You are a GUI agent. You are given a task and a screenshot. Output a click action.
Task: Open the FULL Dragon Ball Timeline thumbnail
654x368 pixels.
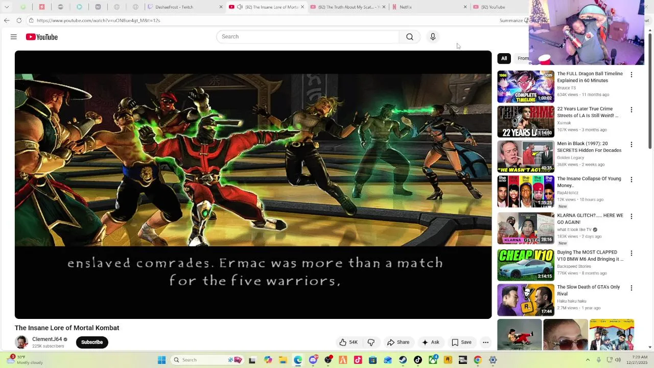pyautogui.click(x=526, y=86)
